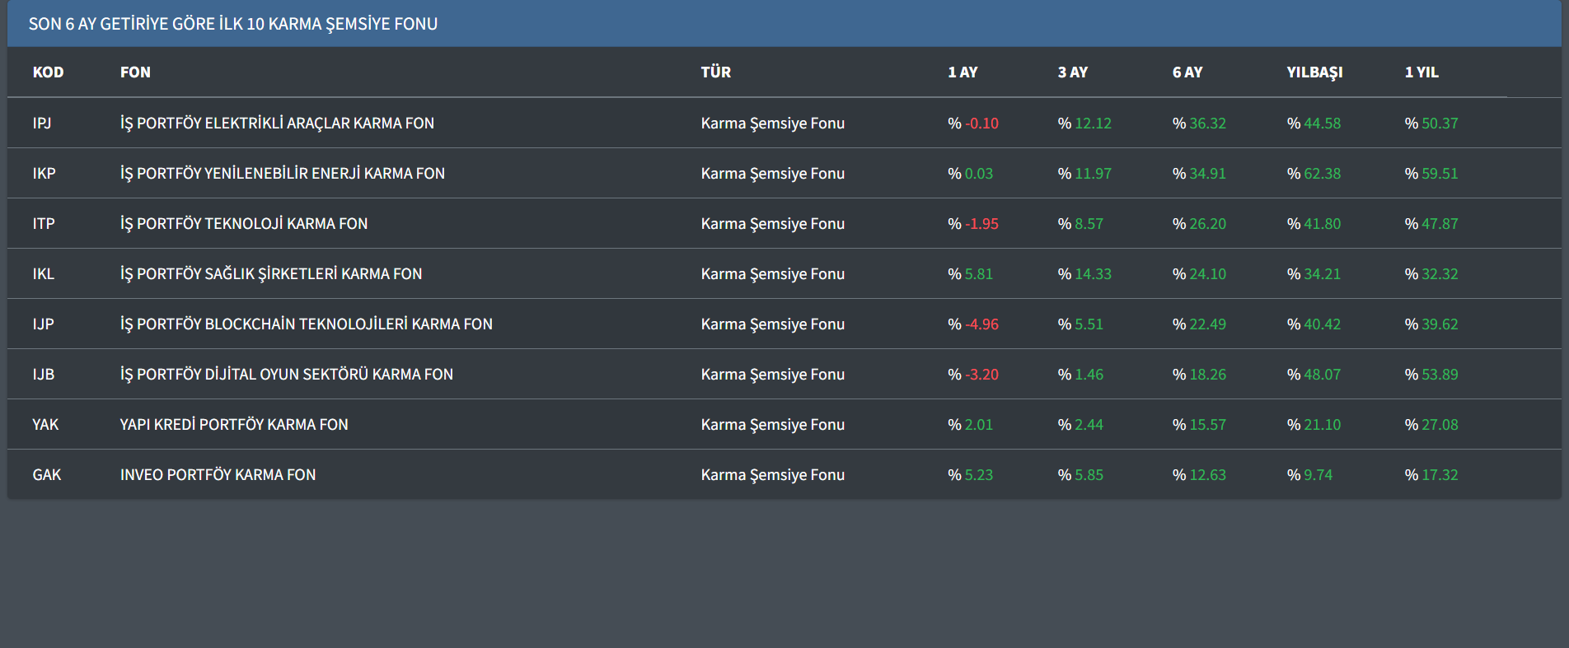The width and height of the screenshot is (1569, 648).
Task: Sort by the FON column header
Action: click(x=135, y=72)
